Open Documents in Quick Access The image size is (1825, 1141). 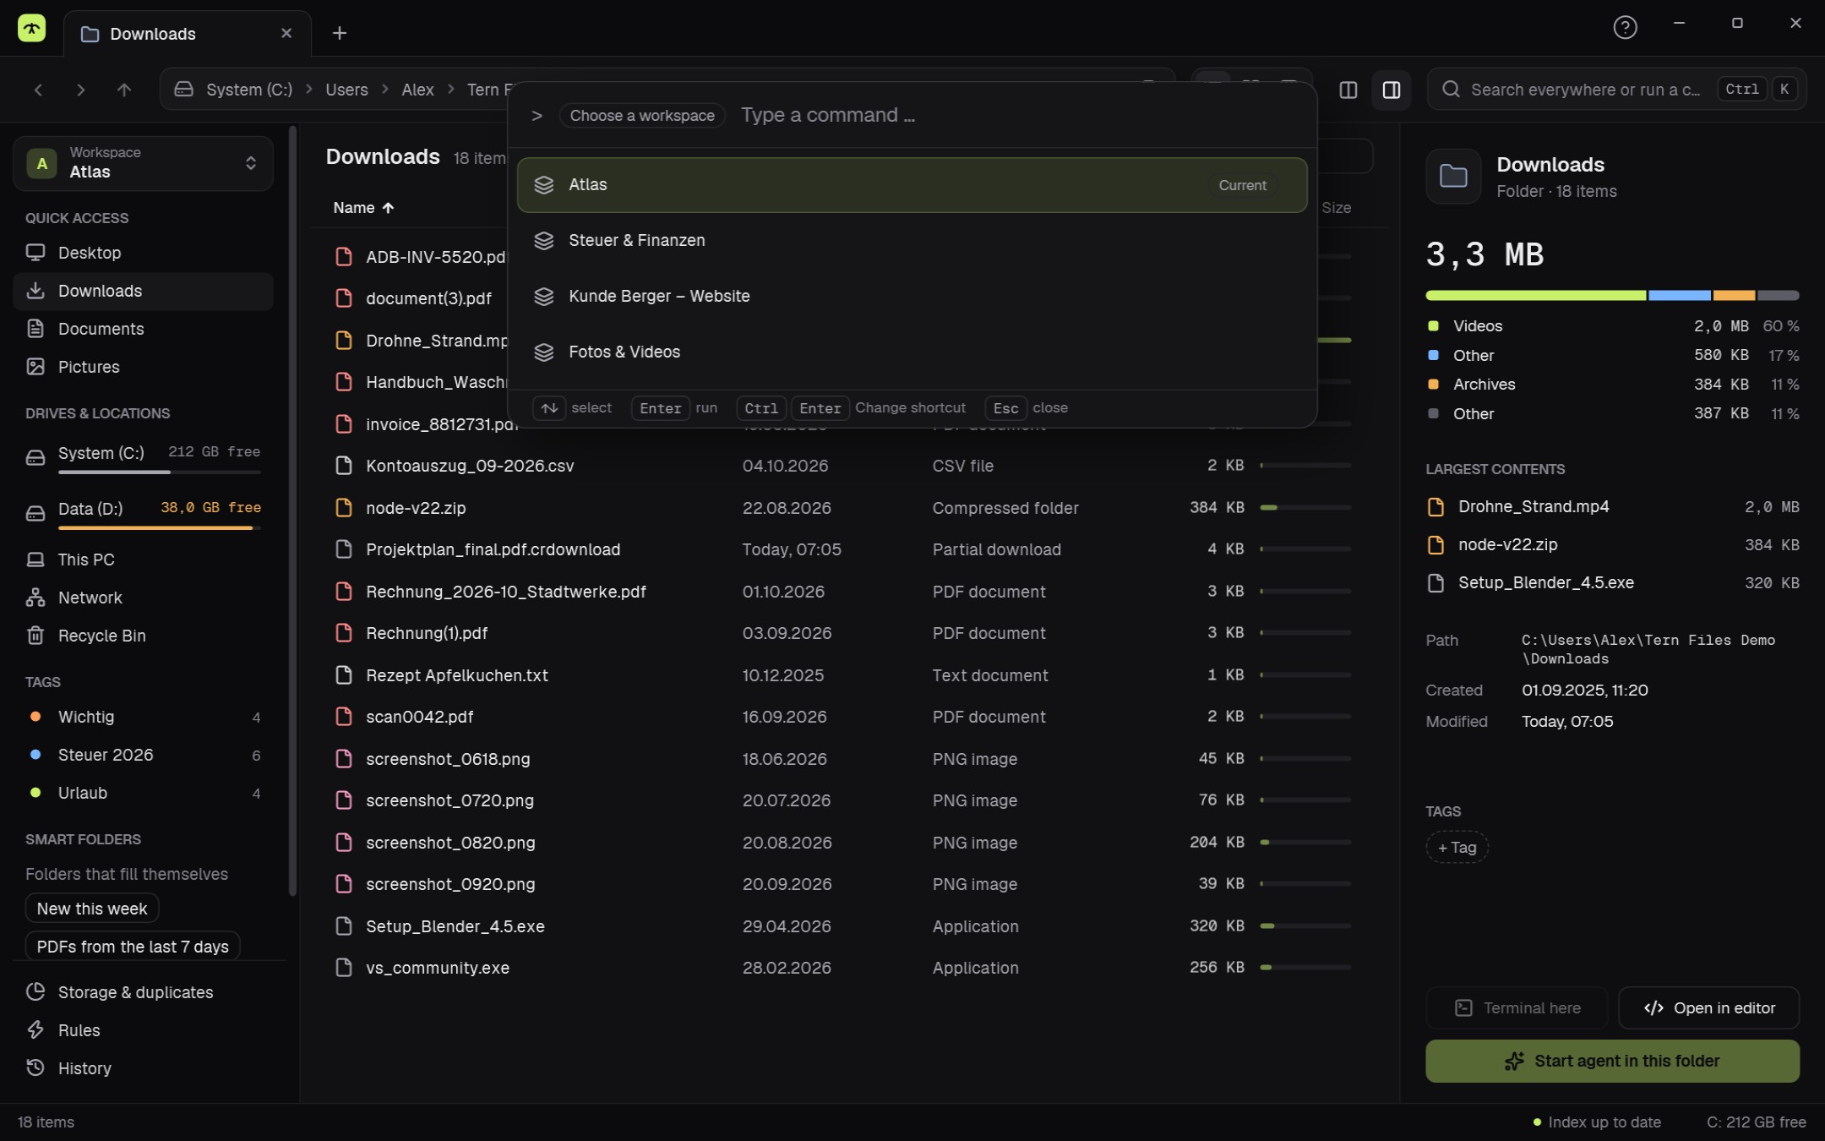[143, 329]
